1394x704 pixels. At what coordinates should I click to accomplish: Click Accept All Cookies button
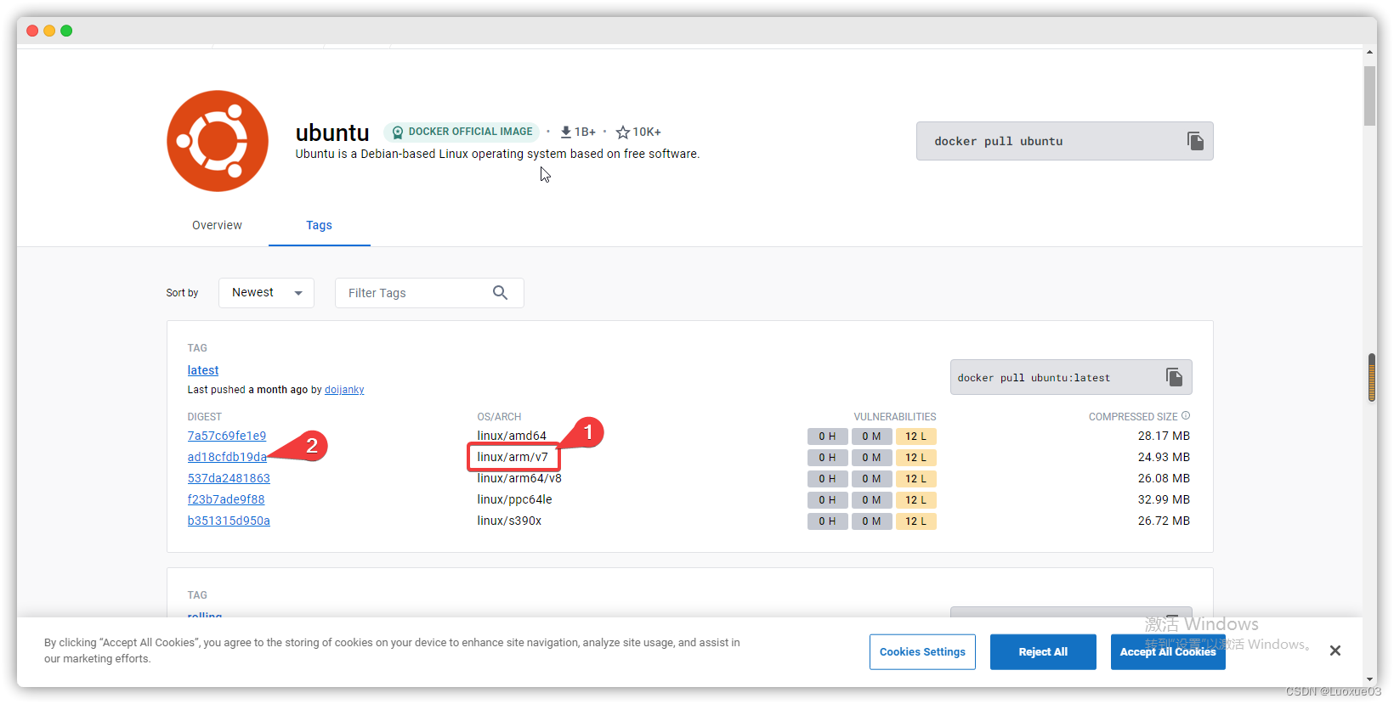tap(1168, 652)
